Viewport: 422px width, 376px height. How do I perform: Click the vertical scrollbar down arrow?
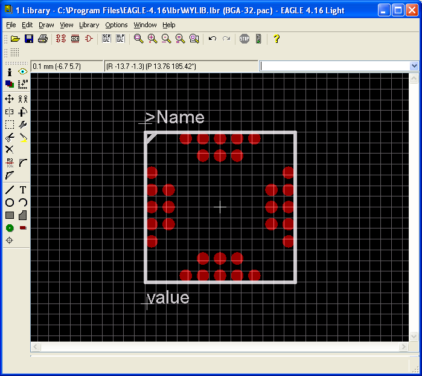click(x=414, y=336)
